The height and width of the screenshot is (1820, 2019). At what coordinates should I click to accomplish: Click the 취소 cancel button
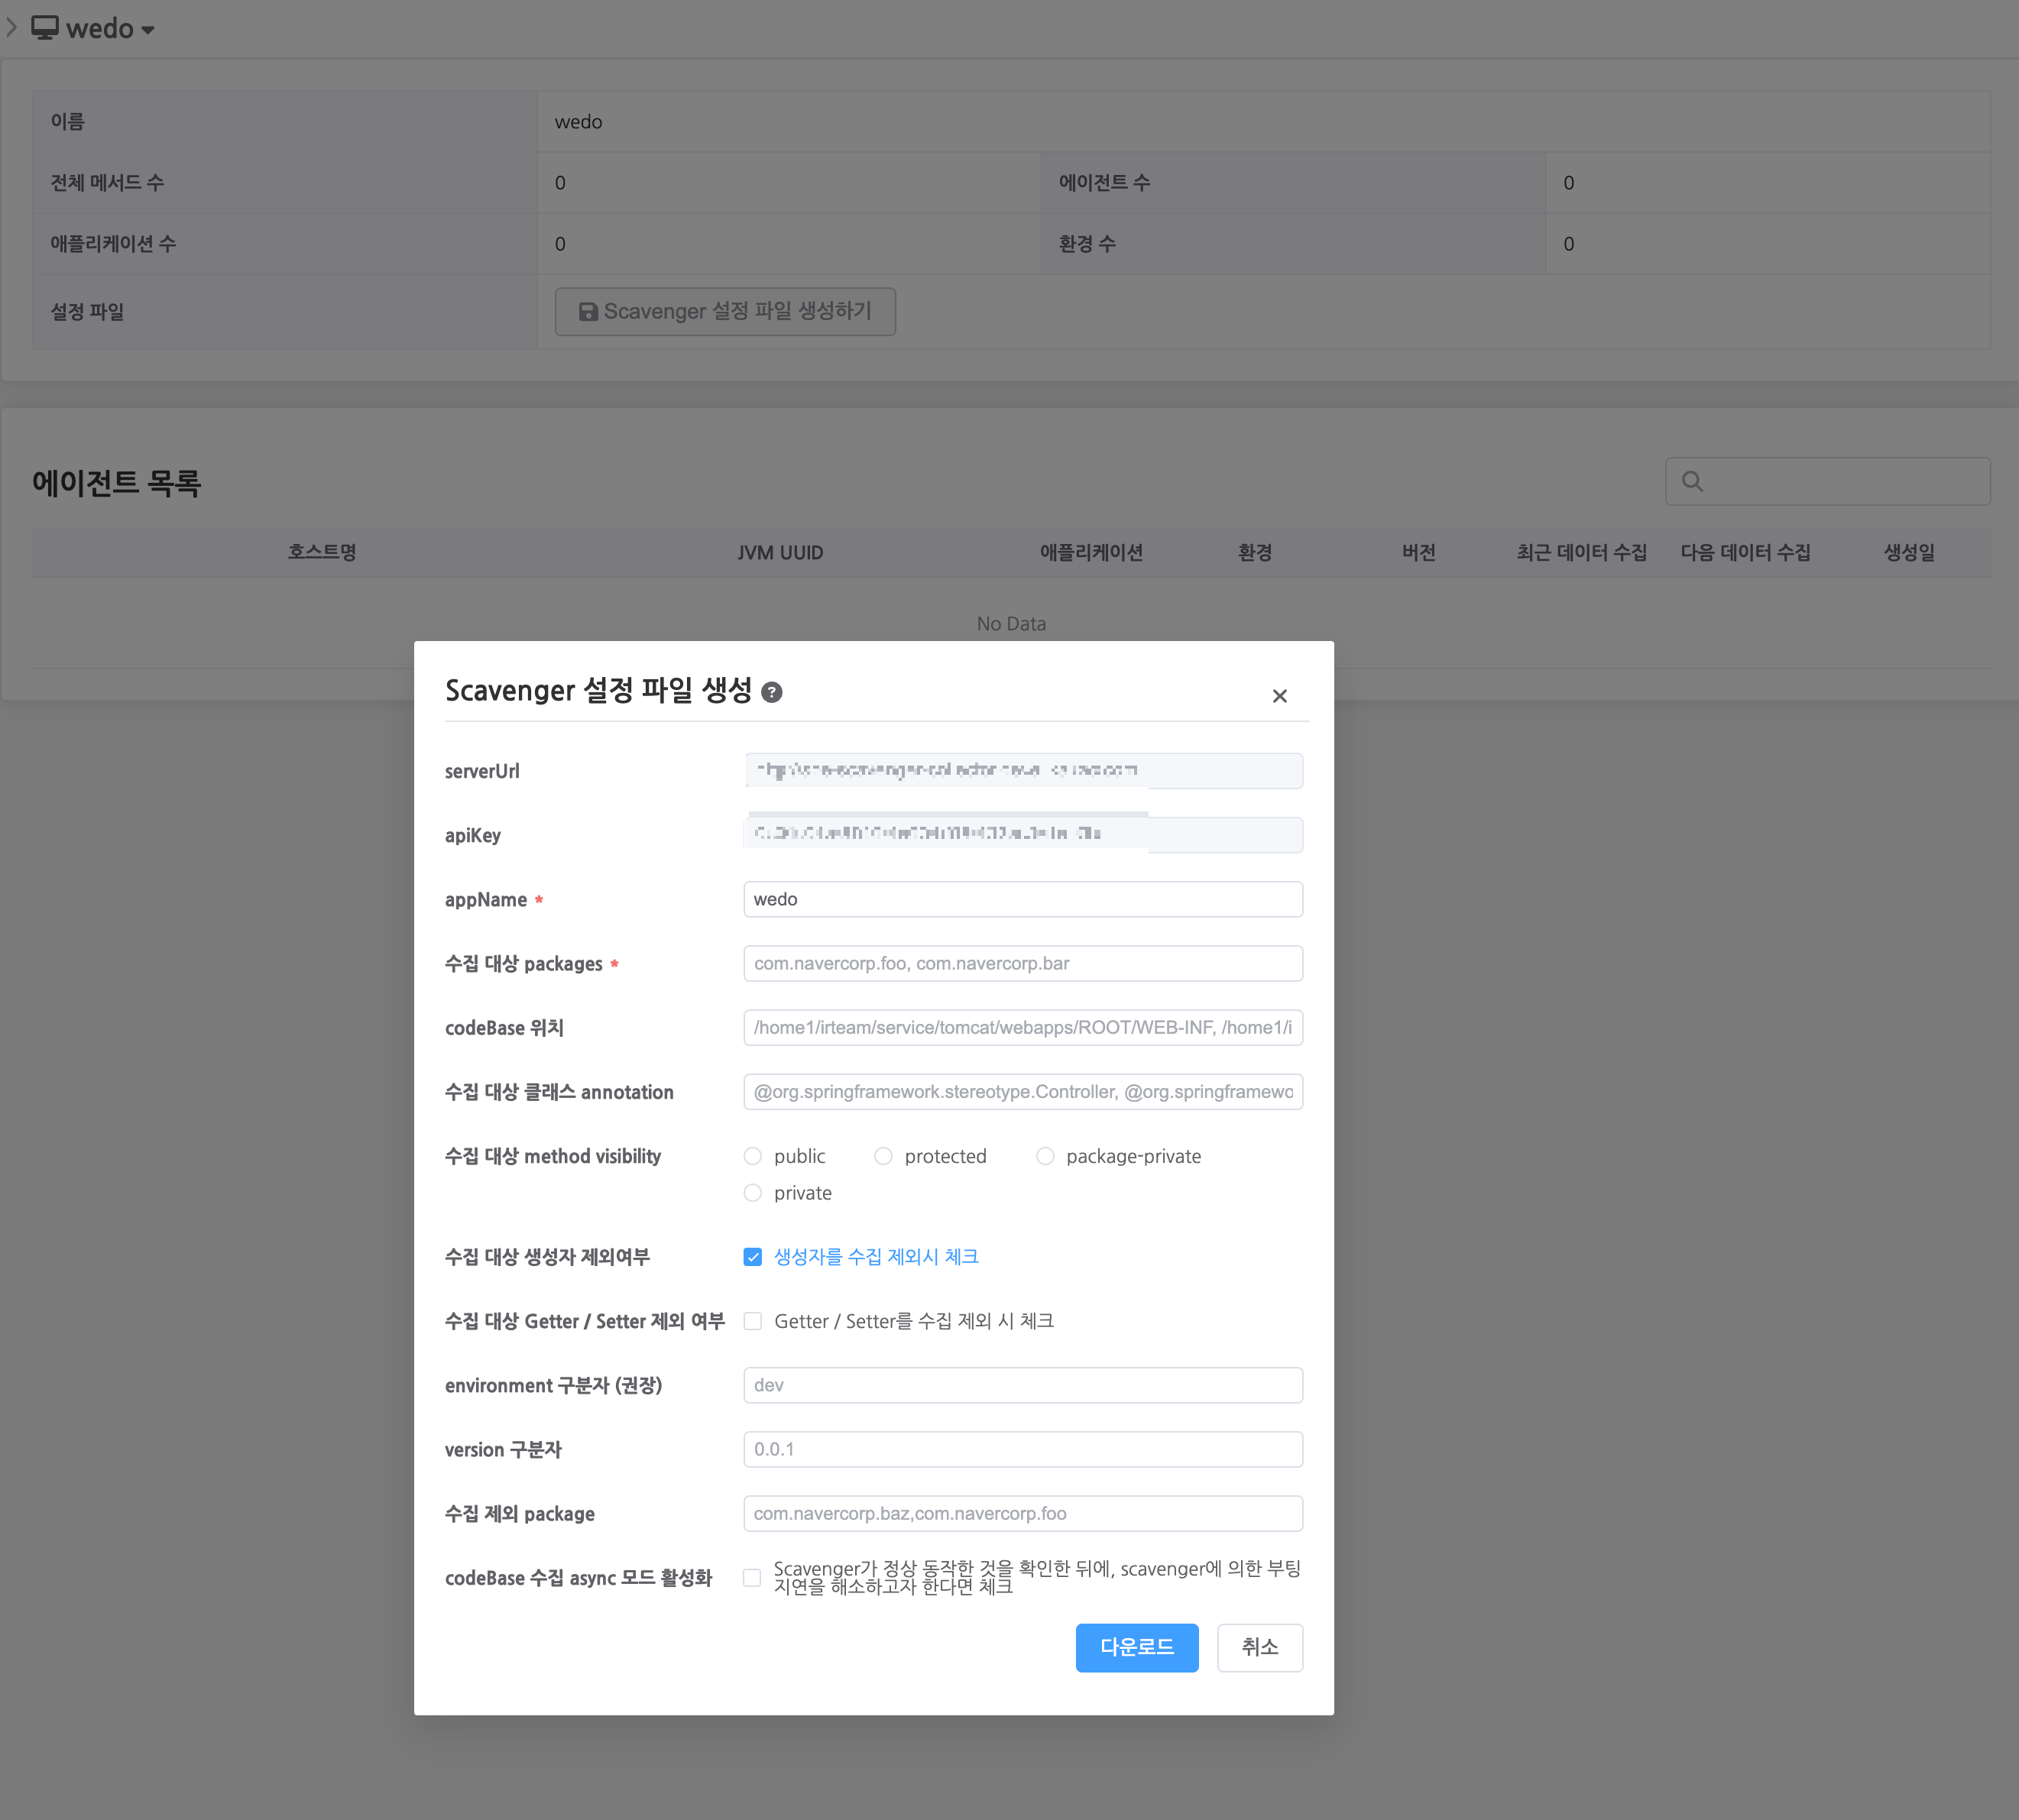tap(1259, 1647)
